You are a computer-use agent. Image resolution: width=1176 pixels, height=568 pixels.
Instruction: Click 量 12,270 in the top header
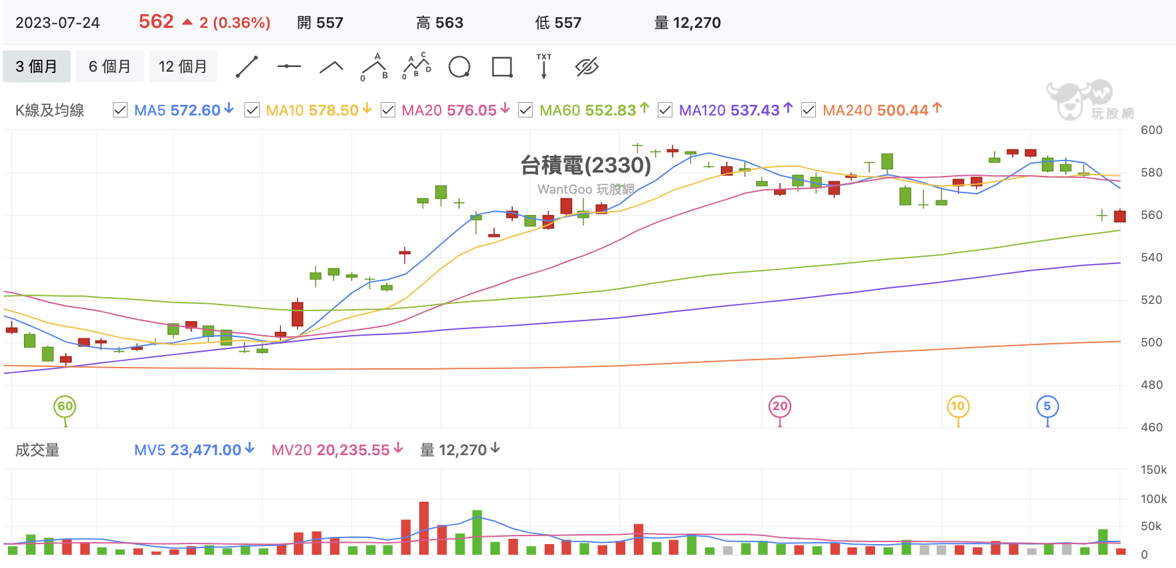tap(688, 23)
